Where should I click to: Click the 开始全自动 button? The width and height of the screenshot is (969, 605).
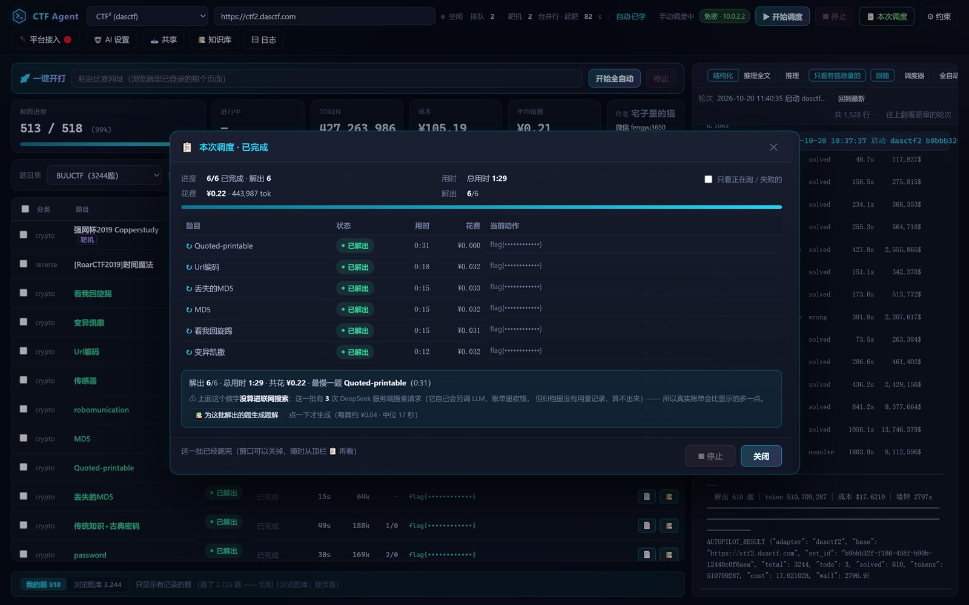[614, 79]
